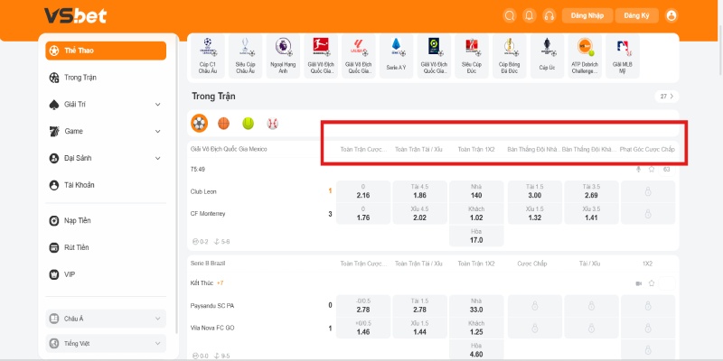Click the search icon in the header

pos(510,15)
